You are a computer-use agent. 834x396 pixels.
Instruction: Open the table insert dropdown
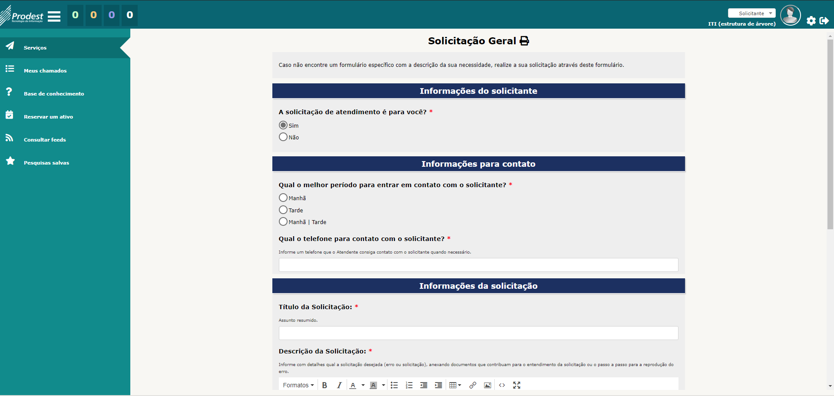[x=455, y=385]
